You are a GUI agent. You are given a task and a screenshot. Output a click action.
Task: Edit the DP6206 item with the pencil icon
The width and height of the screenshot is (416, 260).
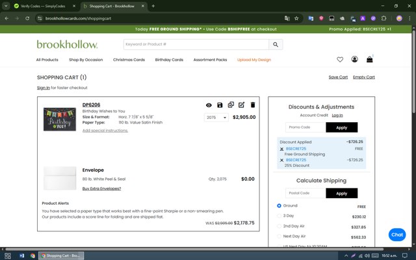tap(241, 105)
